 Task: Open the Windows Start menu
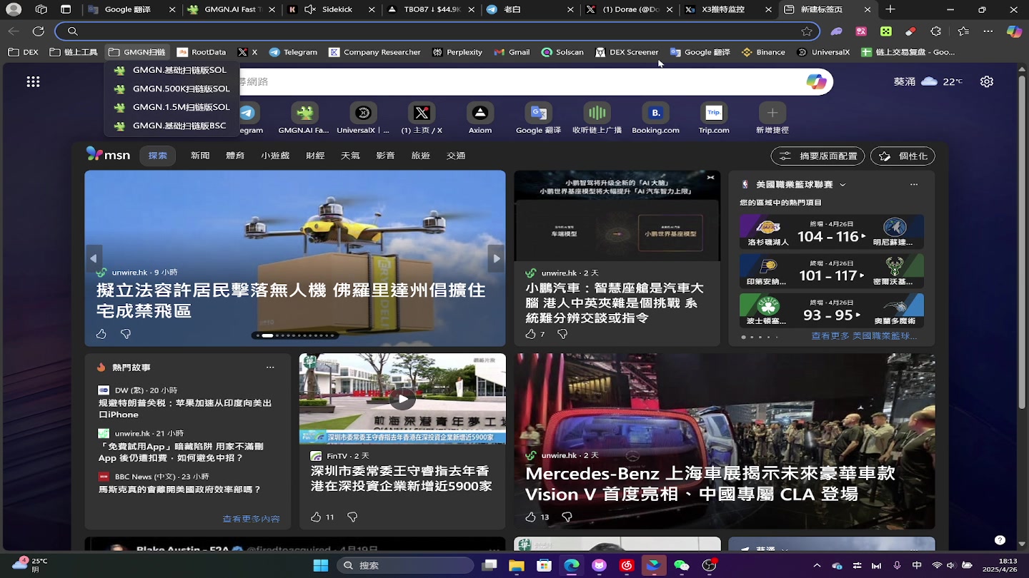[x=321, y=565]
